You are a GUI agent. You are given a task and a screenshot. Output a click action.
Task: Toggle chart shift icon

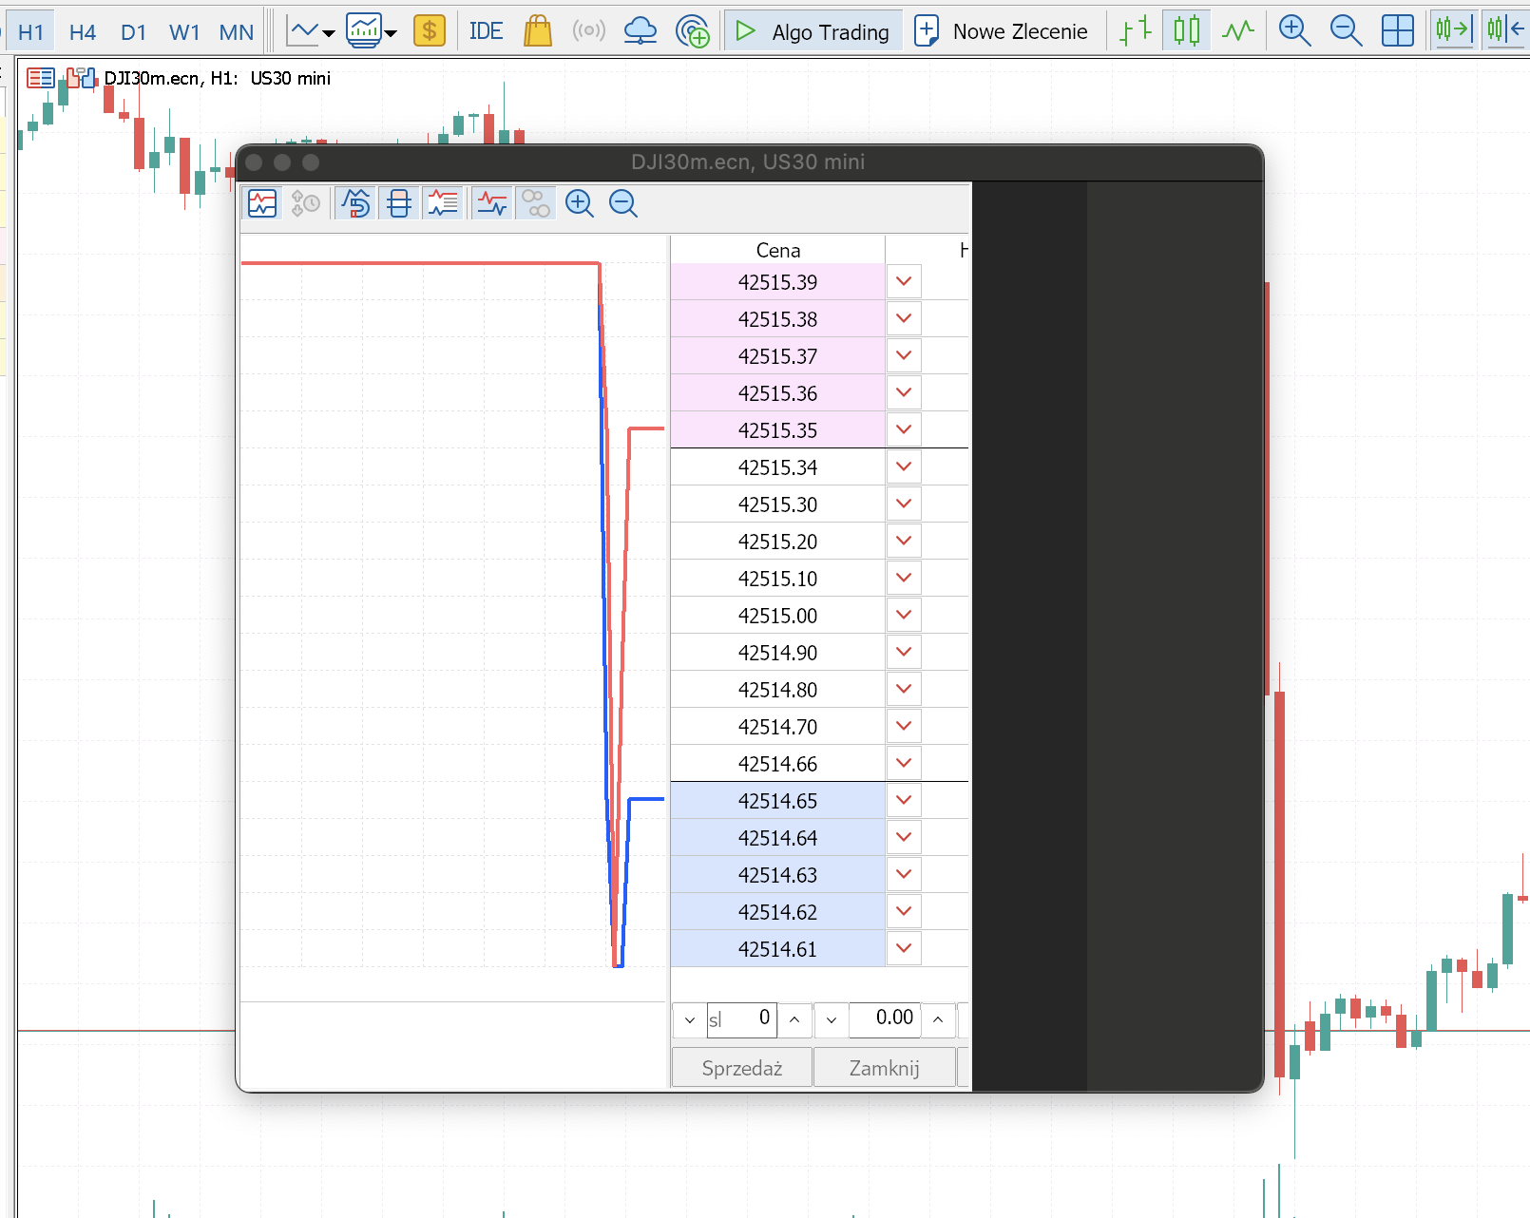pos(1505,31)
